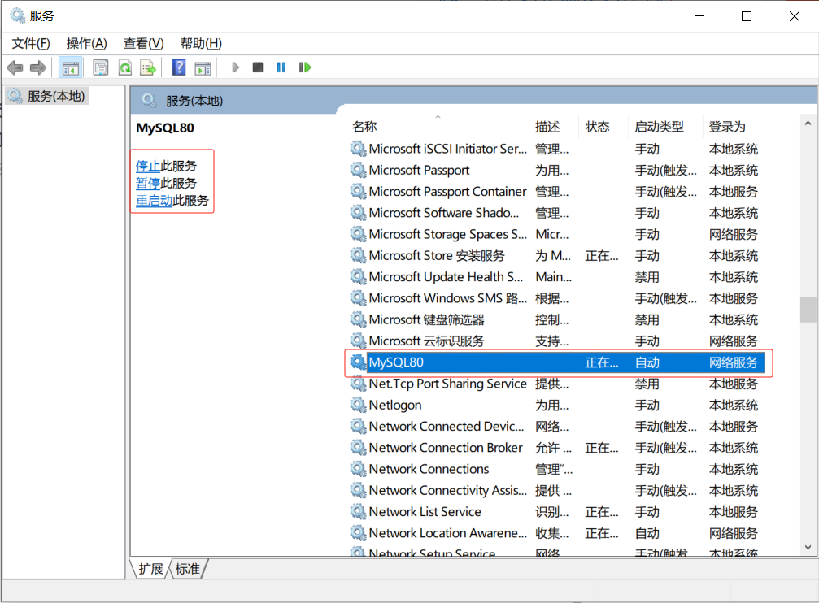Maximize the 服务 window
Image resolution: width=819 pixels, height=603 pixels.
pyautogui.click(x=747, y=16)
